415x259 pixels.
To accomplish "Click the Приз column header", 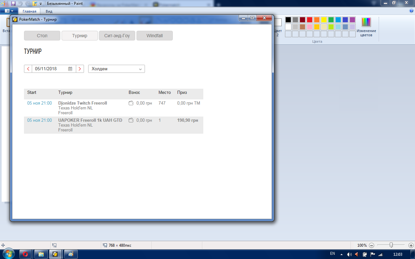I will click(x=182, y=93).
